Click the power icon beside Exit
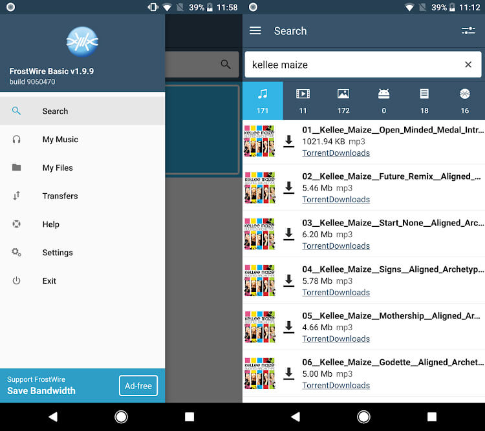Viewport: 485px width, 431px height. coord(16,280)
